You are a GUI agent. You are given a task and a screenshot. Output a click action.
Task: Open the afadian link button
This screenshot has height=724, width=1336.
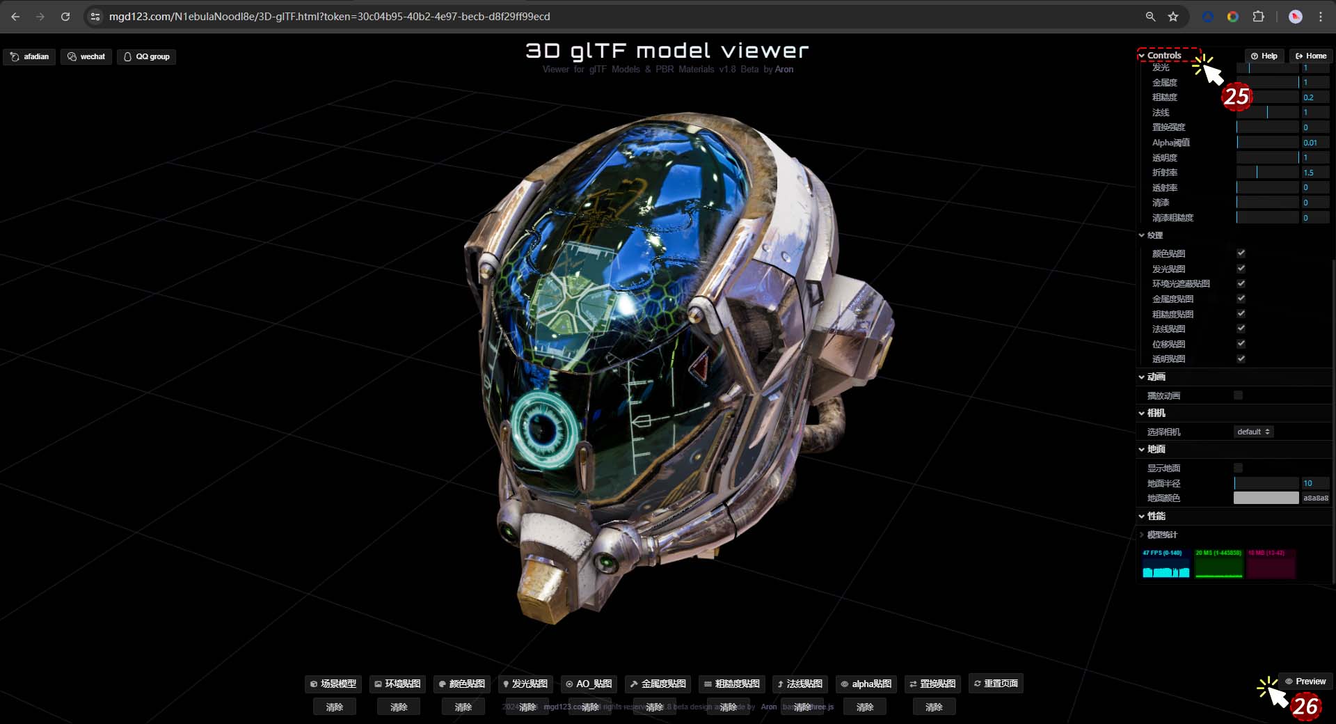coord(30,56)
